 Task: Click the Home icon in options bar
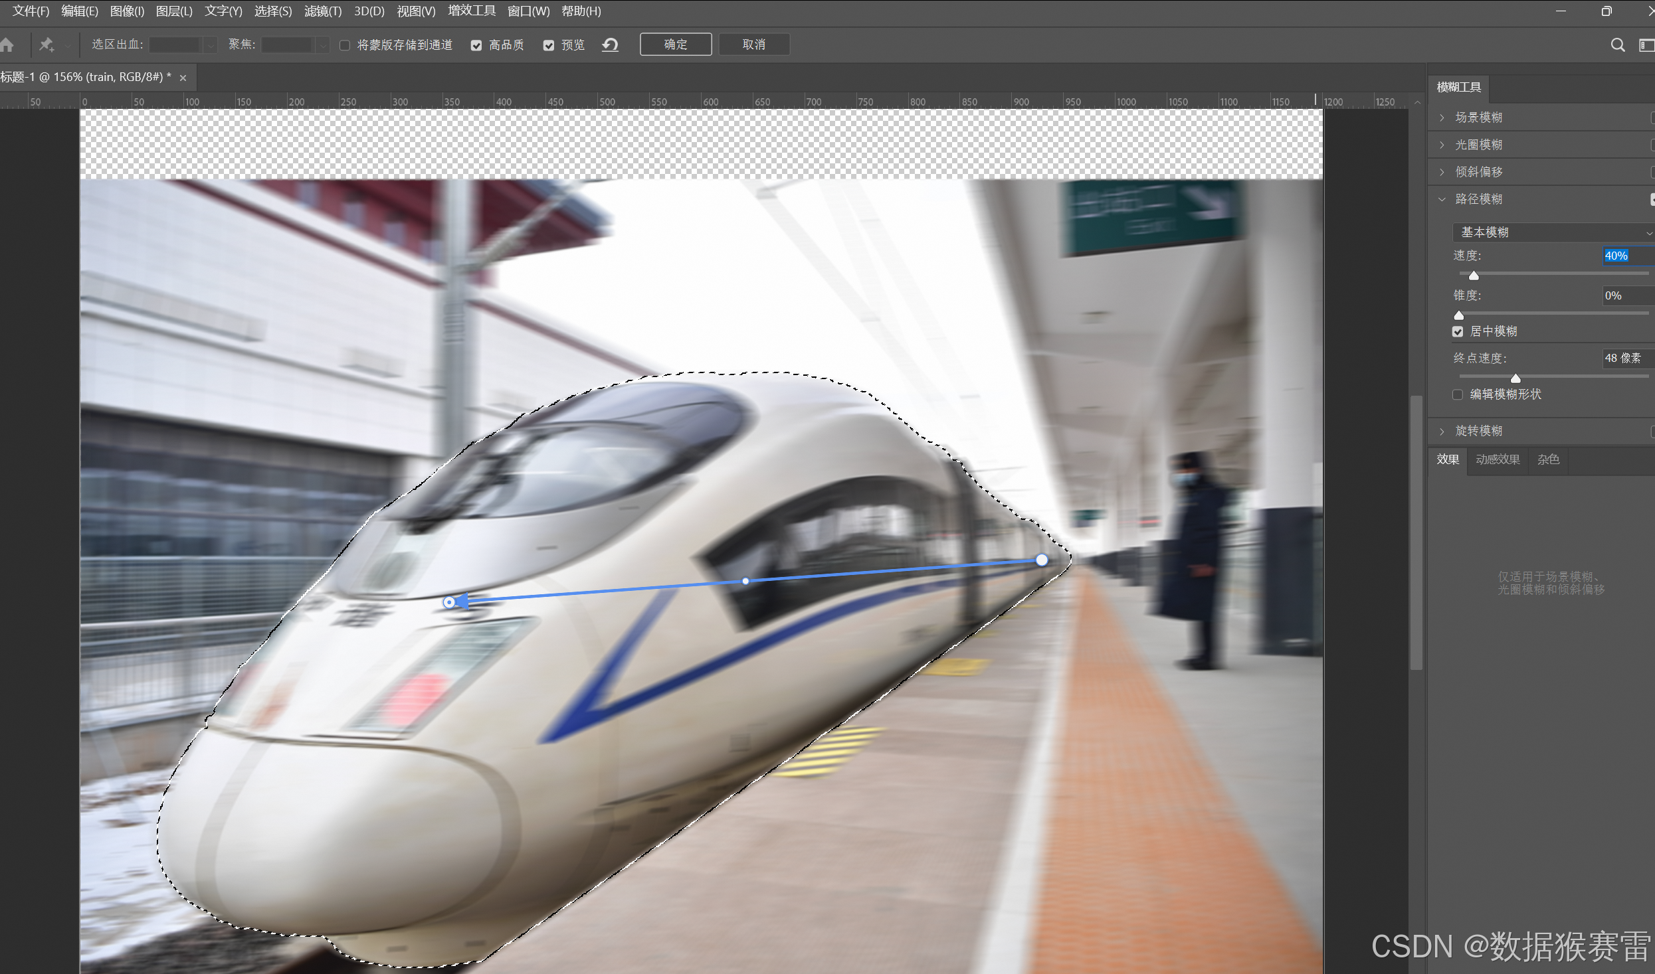point(7,44)
